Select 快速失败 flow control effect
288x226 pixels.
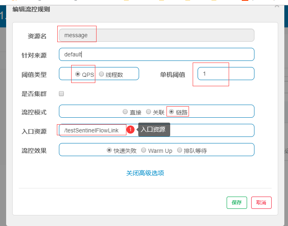tap(109, 150)
